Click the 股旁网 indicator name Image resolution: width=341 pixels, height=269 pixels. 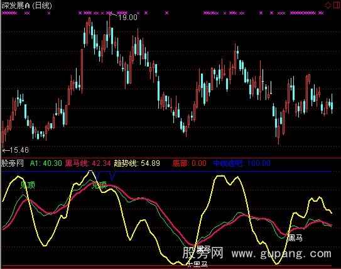click(13, 163)
